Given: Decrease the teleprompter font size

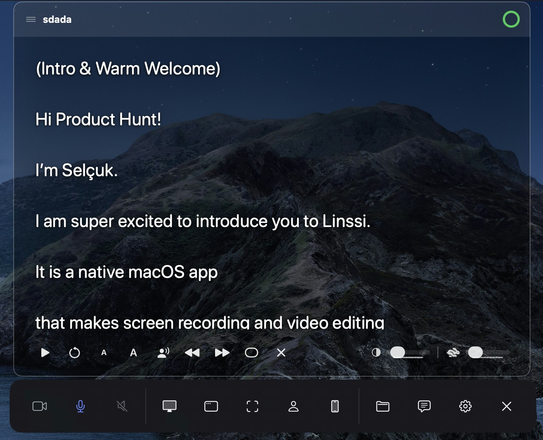Looking at the screenshot, I should [104, 353].
